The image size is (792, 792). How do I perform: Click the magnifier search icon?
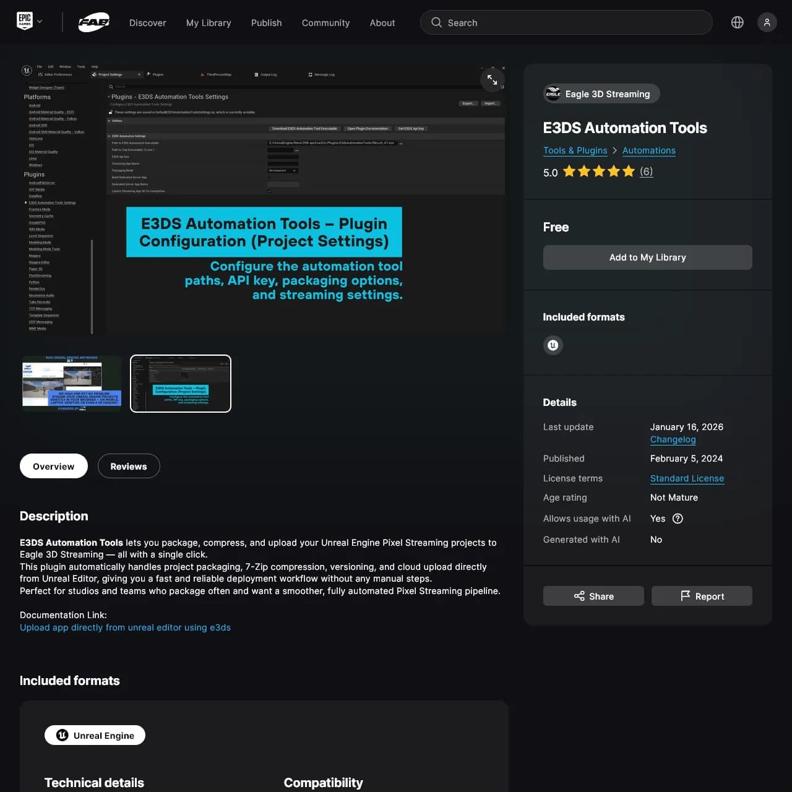tap(436, 22)
